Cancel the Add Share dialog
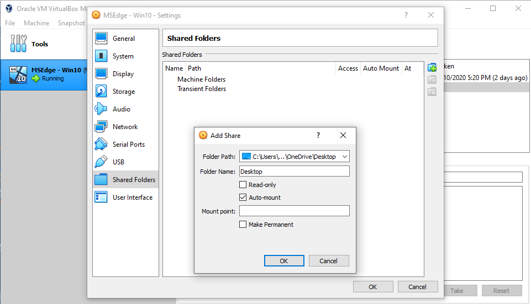Image resolution: width=531 pixels, height=304 pixels. [x=329, y=261]
